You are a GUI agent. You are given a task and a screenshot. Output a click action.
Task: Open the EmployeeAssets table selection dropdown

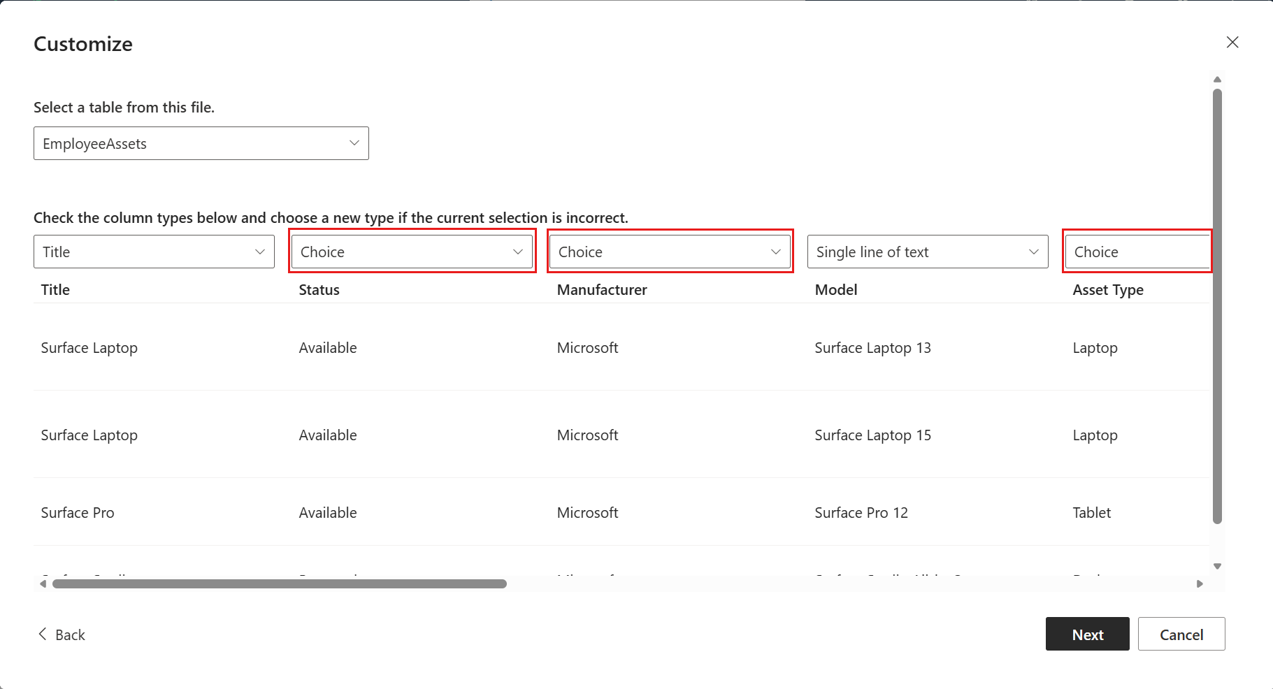point(201,143)
